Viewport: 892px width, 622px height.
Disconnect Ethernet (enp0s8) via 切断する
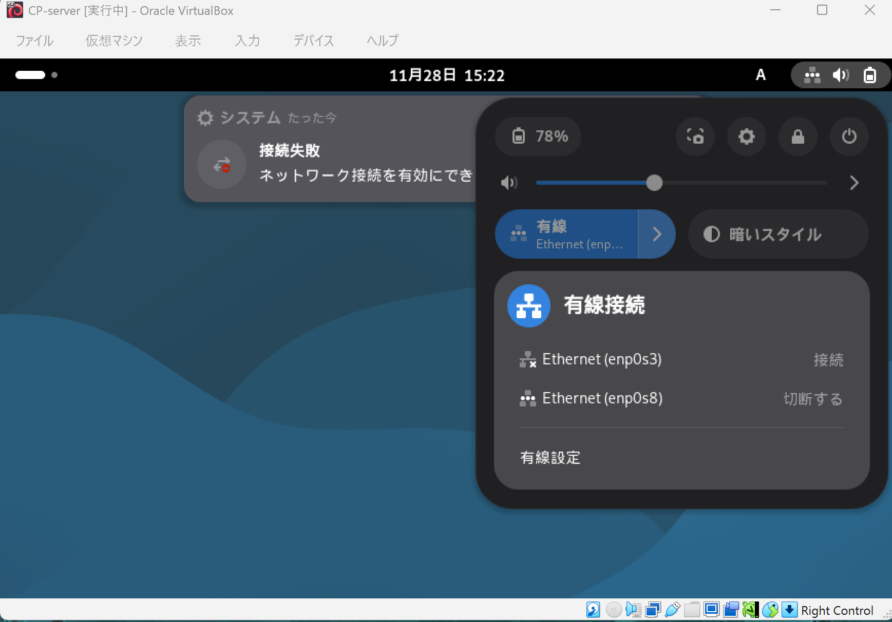tap(813, 399)
